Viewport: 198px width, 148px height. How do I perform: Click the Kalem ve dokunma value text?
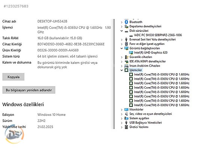67,65
